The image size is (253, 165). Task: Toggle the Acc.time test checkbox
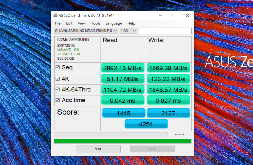pos(57,100)
